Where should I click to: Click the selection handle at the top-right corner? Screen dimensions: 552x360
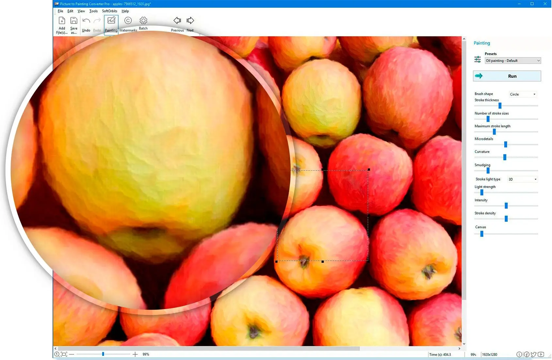click(x=369, y=170)
